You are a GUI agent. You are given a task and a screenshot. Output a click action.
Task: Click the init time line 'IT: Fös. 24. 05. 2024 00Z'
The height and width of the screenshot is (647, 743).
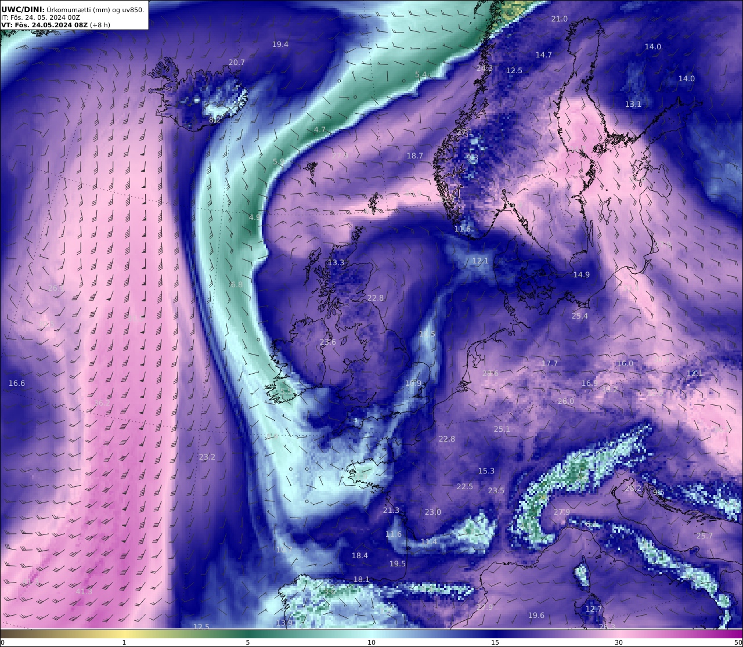coord(41,17)
